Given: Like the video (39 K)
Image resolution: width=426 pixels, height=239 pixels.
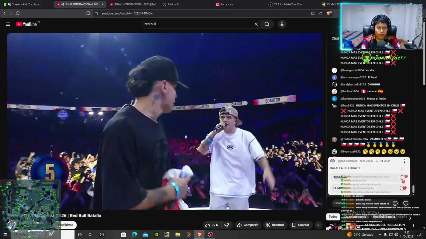Looking at the screenshot, I should (211, 225).
